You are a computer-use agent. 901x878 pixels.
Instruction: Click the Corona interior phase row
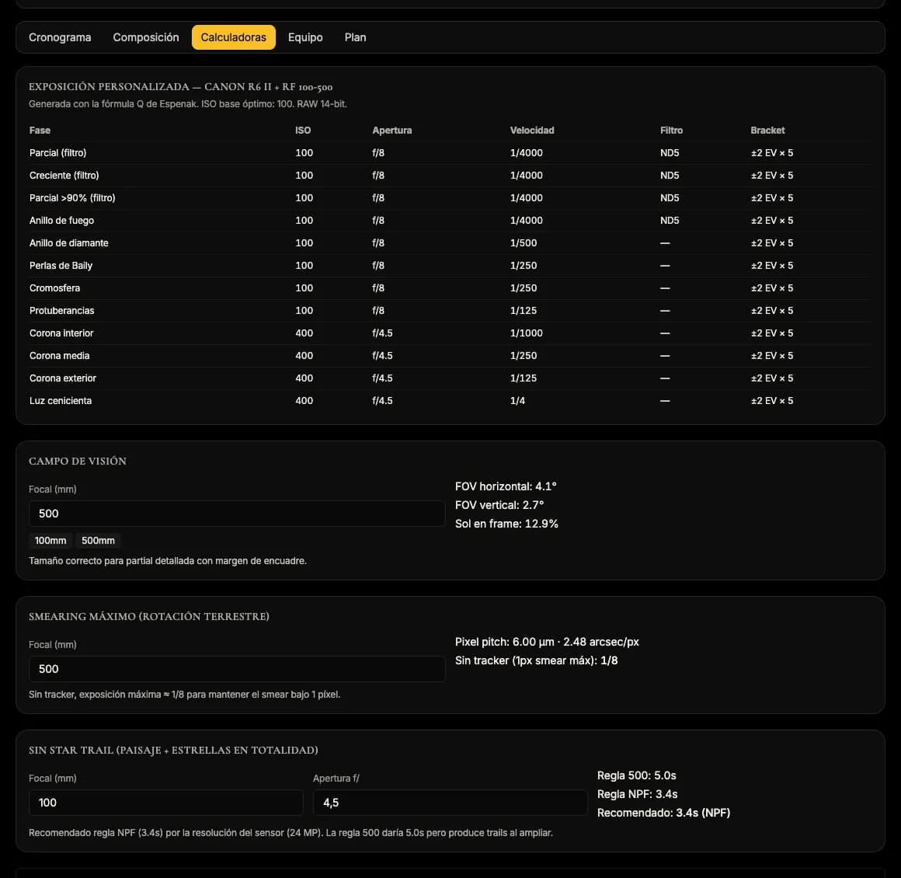coord(450,333)
